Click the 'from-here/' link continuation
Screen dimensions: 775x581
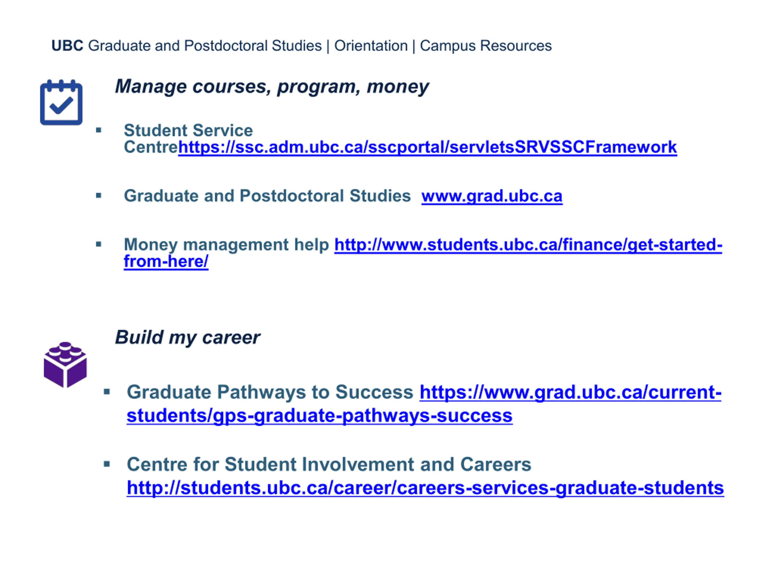tap(166, 261)
